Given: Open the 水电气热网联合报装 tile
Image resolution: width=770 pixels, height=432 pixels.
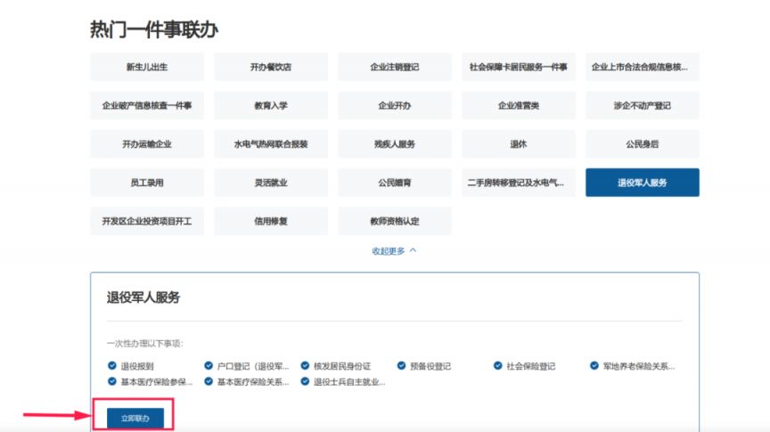Looking at the screenshot, I should tap(270, 143).
